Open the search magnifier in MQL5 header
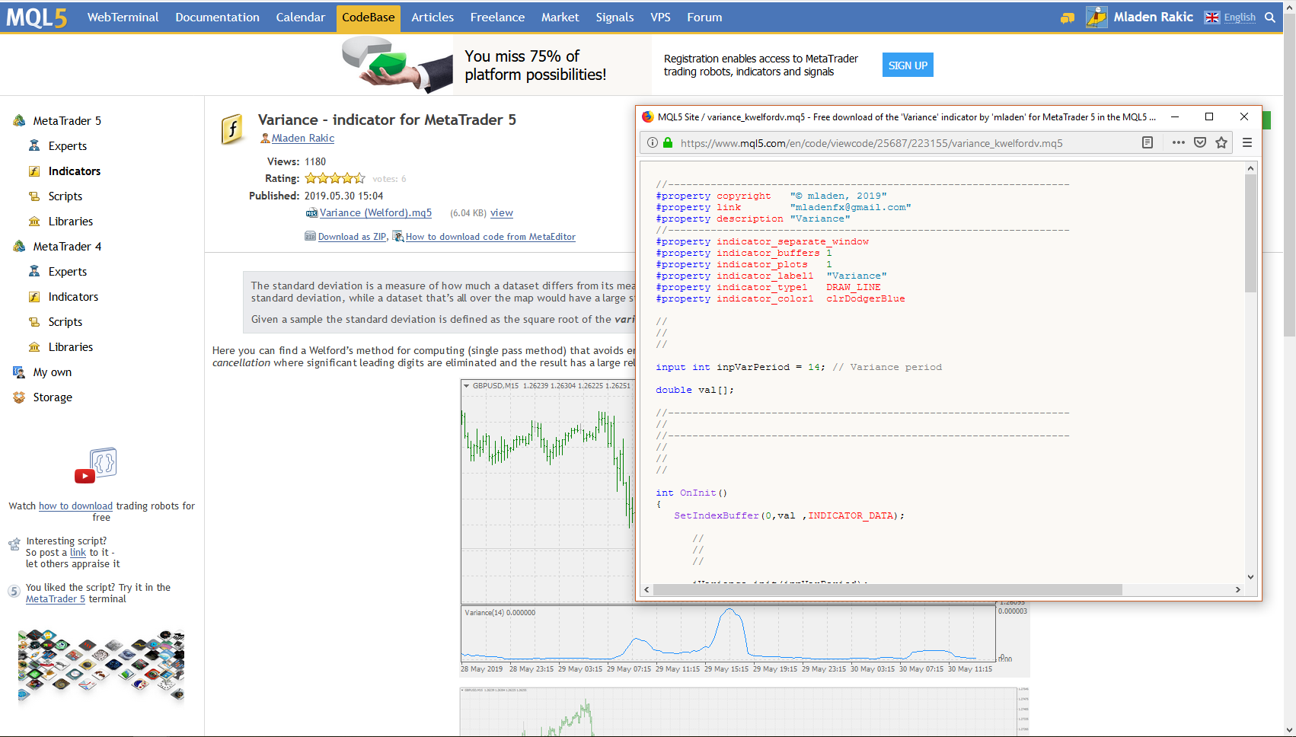This screenshot has width=1296, height=737. click(x=1270, y=17)
